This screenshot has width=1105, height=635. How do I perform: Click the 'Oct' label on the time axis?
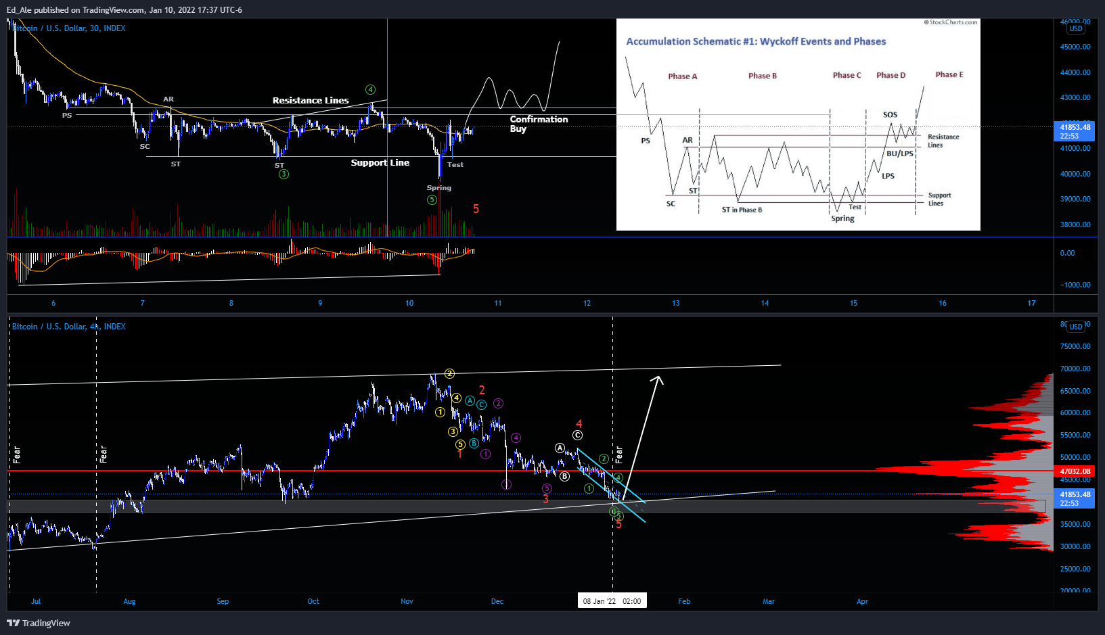click(313, 601)
